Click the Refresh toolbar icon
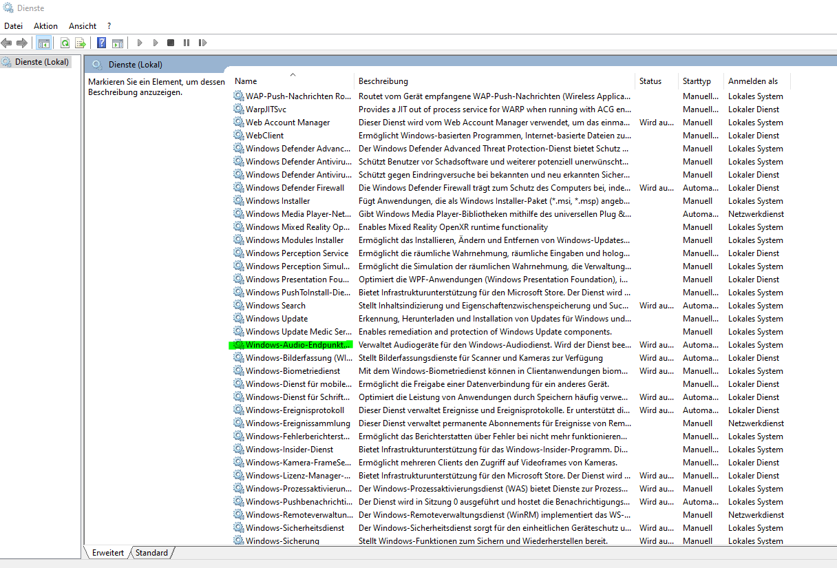Viewport: 837px width, 568px height. pyautogui.click(x=65, y=43)
